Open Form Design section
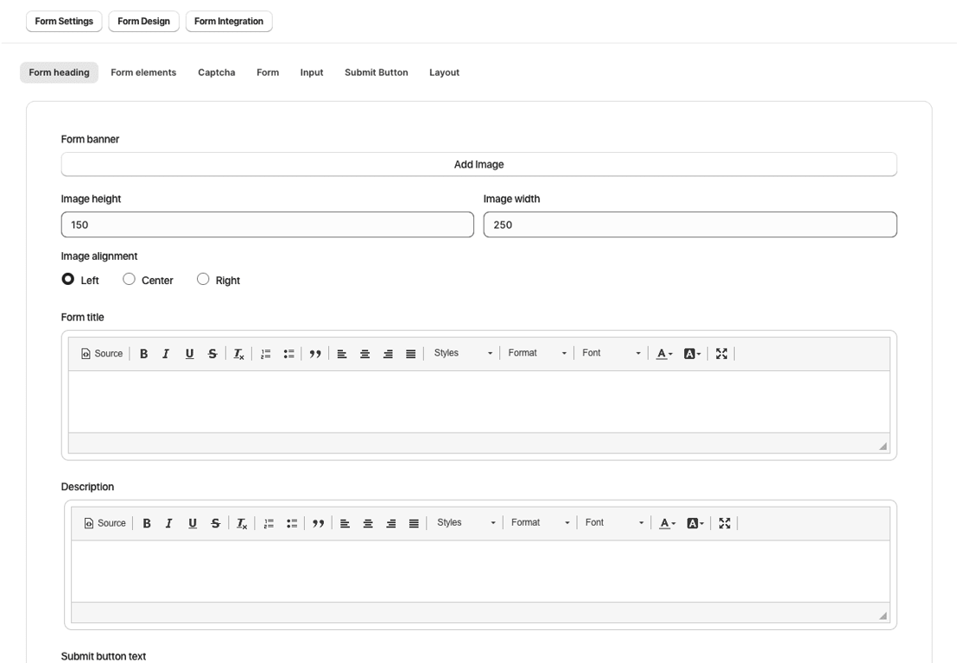Image resolution: width=963 pixels, height=663 pixels. pos(143,21)
